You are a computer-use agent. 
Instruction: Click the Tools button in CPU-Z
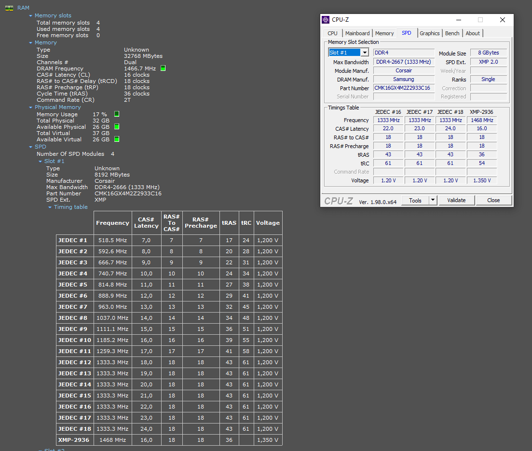415,200
